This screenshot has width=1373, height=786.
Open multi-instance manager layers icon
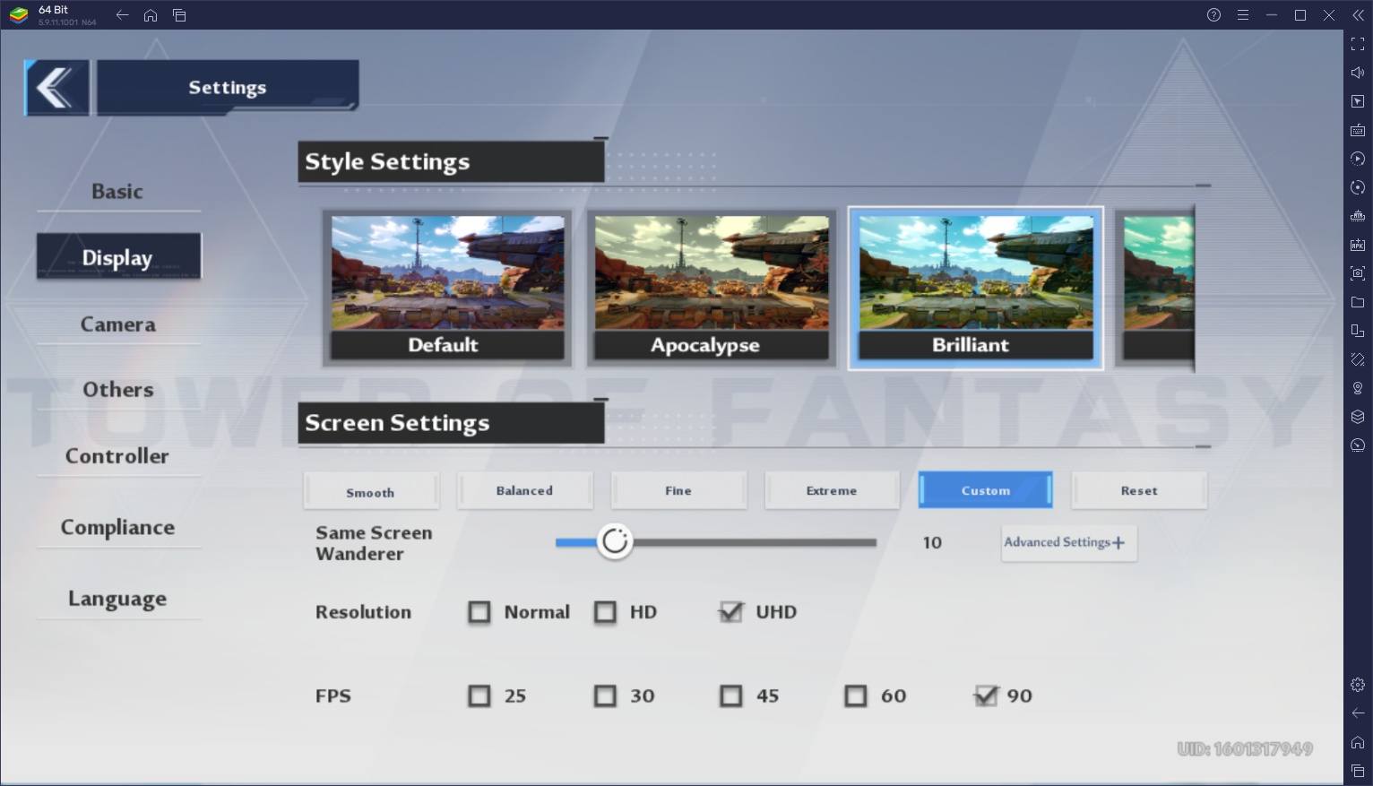point(1358,417)
